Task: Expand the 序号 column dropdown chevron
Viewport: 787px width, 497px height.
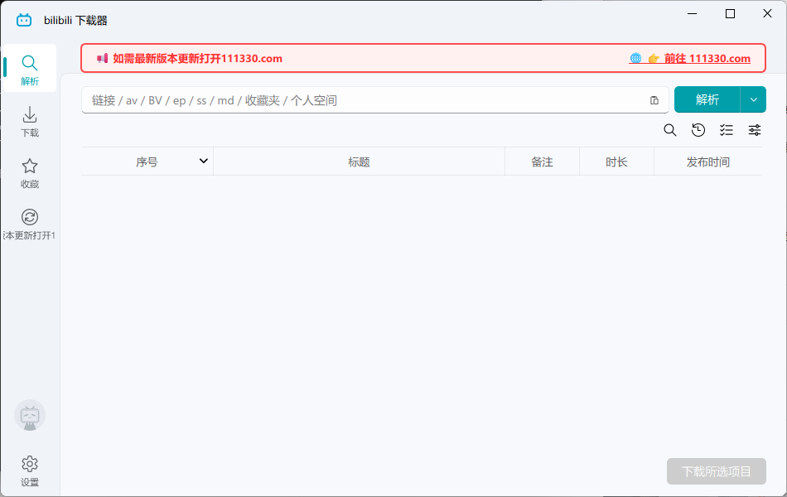Action: tap(203, 162)
